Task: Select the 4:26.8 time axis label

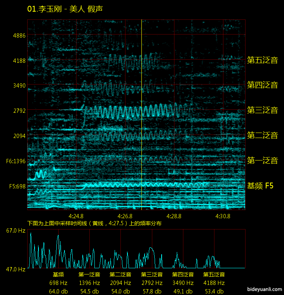Action: click(125, 216)
